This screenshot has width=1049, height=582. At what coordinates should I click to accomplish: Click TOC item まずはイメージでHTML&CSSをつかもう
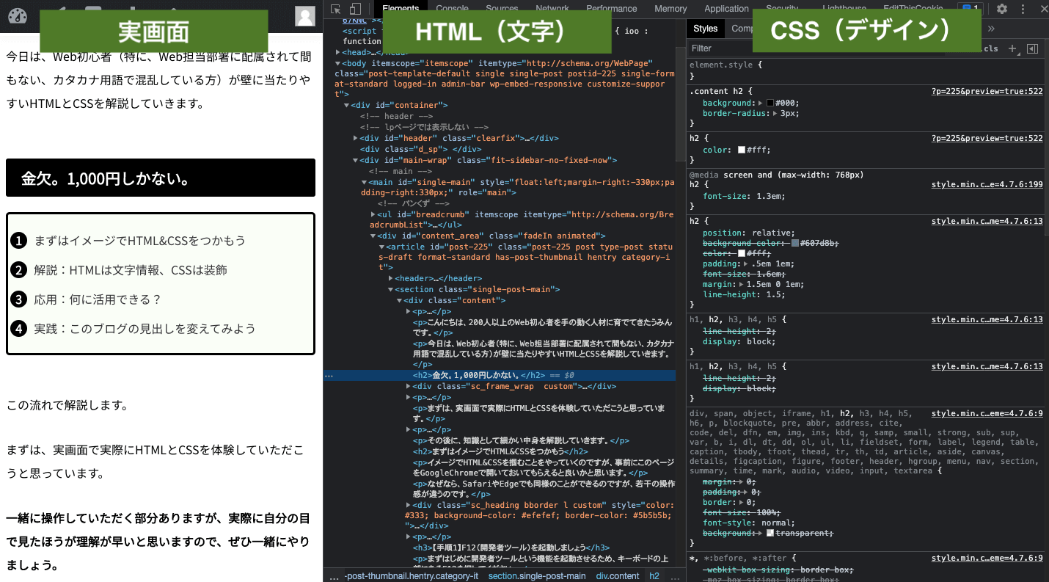pyautogui.click(x=140, y=241)
